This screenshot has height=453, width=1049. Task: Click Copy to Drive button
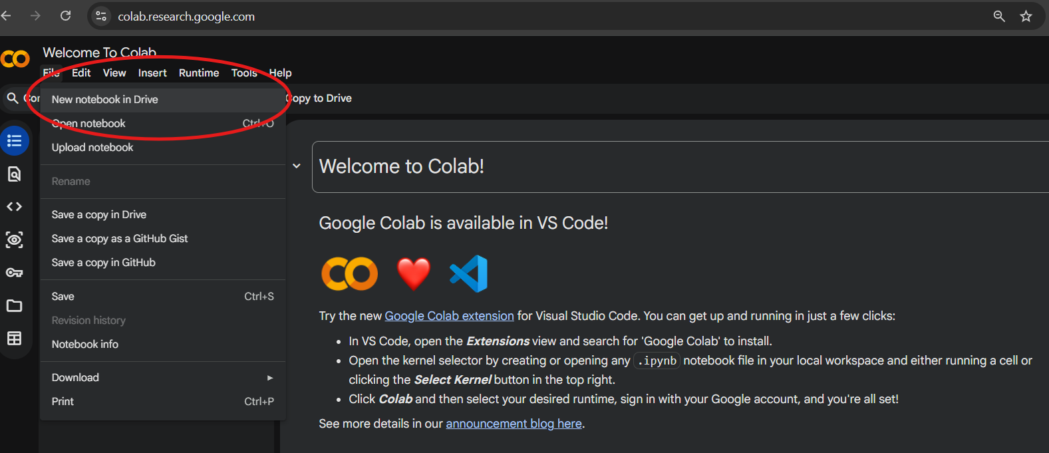(x=319, y=98)
